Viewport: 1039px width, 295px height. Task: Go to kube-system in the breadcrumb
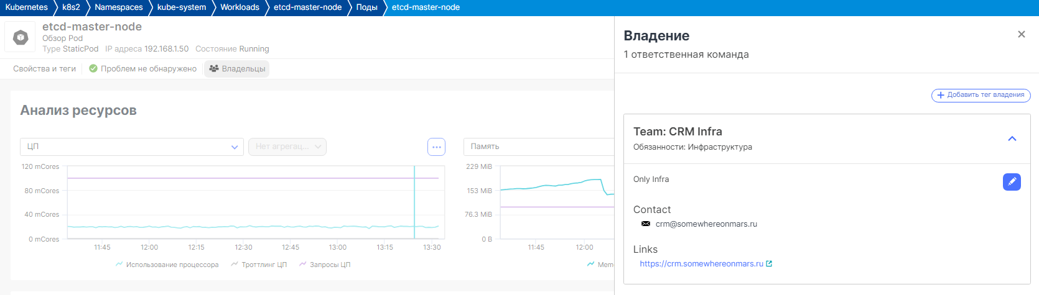click(181, 7)
